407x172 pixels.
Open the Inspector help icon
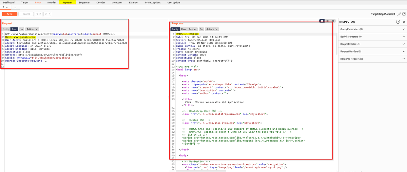398,22
